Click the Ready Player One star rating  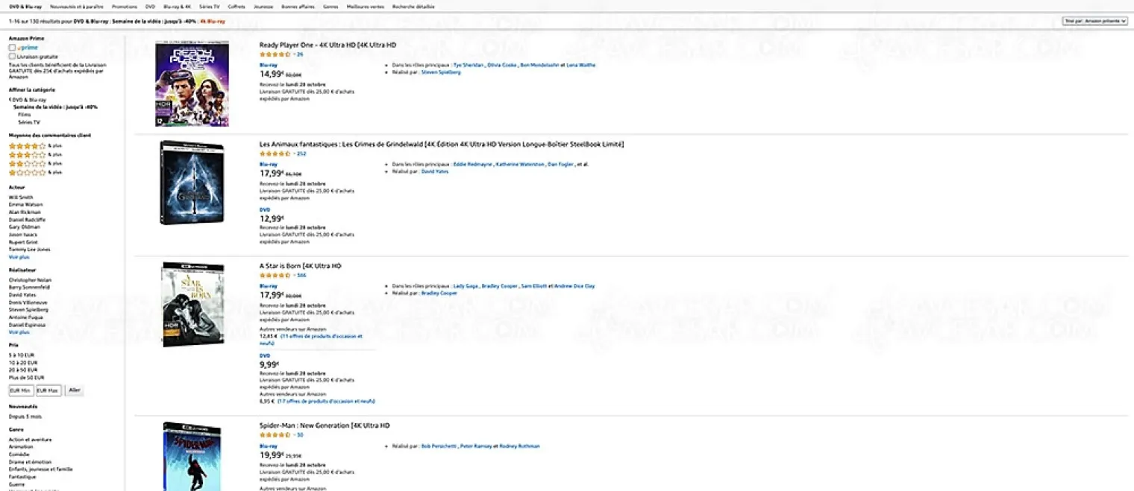coord(275,54)
